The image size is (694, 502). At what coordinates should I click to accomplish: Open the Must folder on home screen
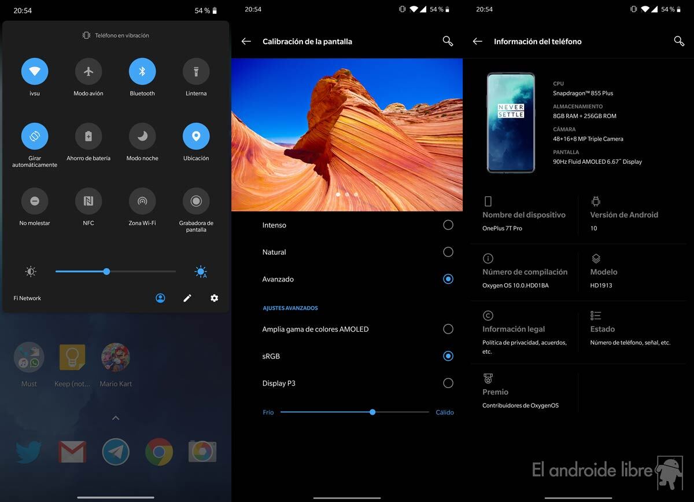[29, 357]
